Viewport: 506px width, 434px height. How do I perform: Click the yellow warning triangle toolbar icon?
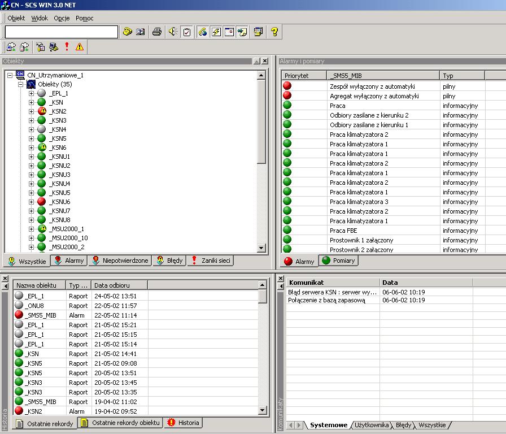[x=80, y=47]
